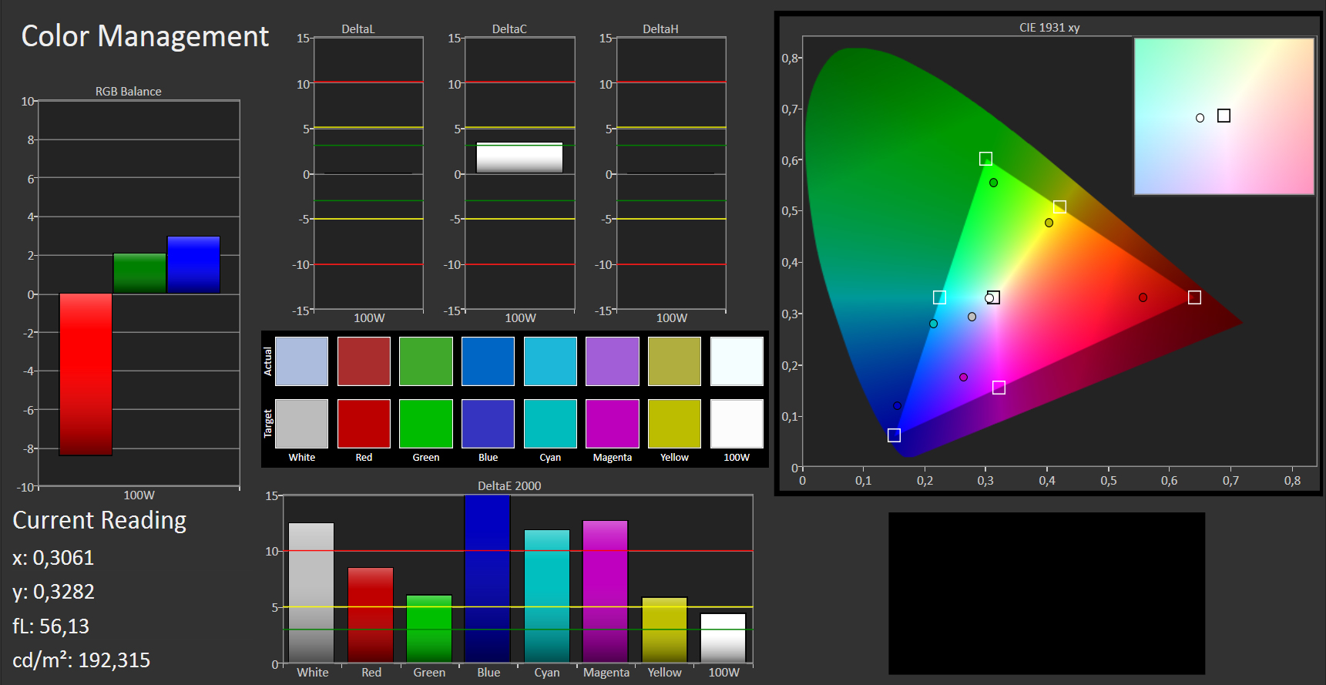The height and width of the screenshot is (685, 1326).
Task: Click the Actual Cyan color swatch
Action: [550, 361]
